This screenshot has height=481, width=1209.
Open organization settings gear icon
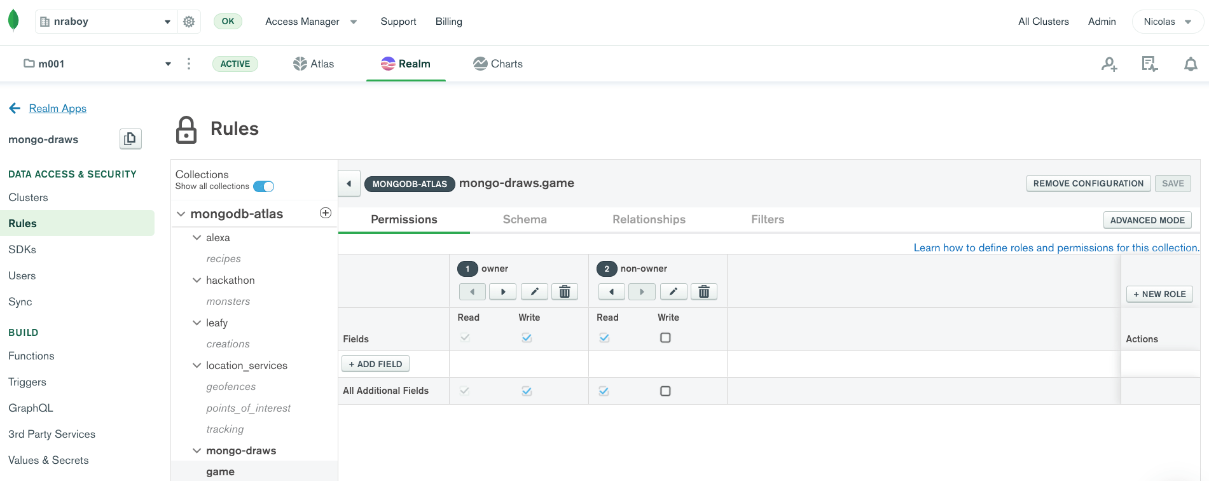click(x=189, y=22)
